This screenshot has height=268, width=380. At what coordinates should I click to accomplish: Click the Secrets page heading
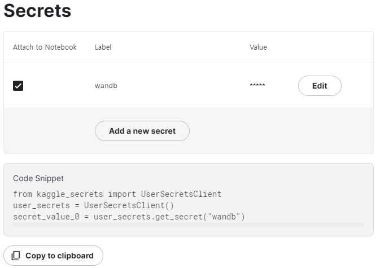(x=38, y=11)
